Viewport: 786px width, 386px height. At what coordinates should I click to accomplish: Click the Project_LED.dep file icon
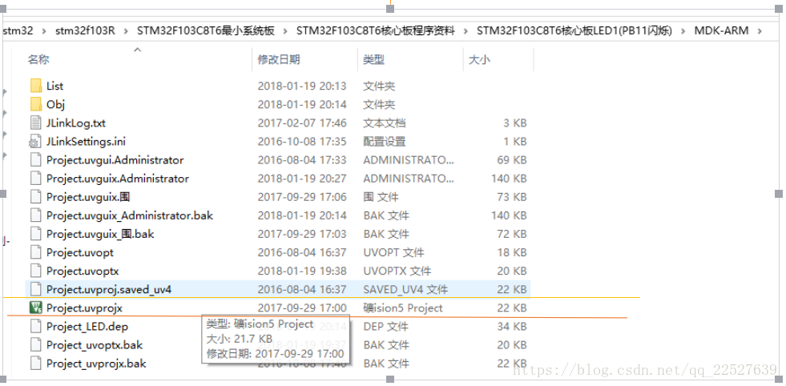35,327
